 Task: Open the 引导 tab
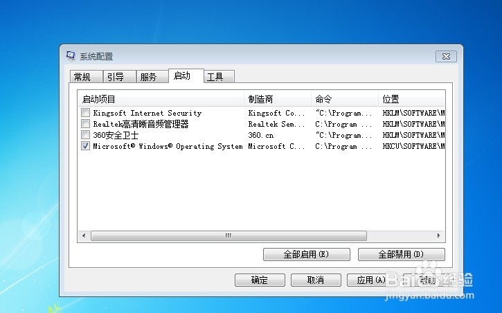119,77
